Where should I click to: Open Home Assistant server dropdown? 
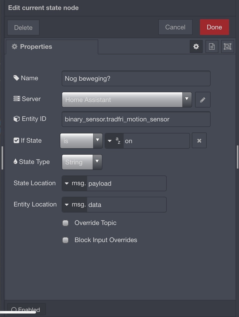click(x=127, y=100)
